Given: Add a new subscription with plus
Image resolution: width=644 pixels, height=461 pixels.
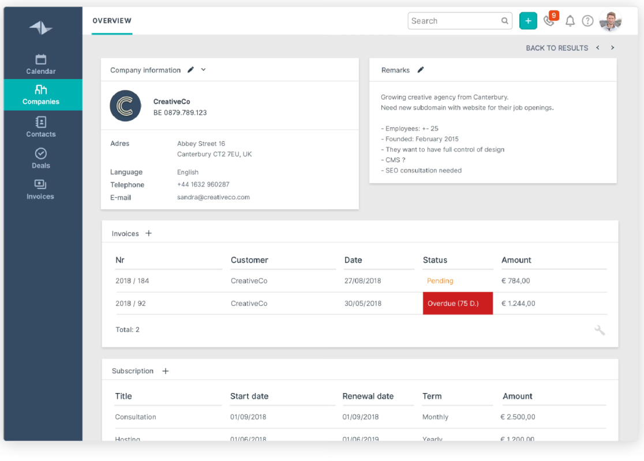Looking at the screenshot, I should (x=166, y=371).
